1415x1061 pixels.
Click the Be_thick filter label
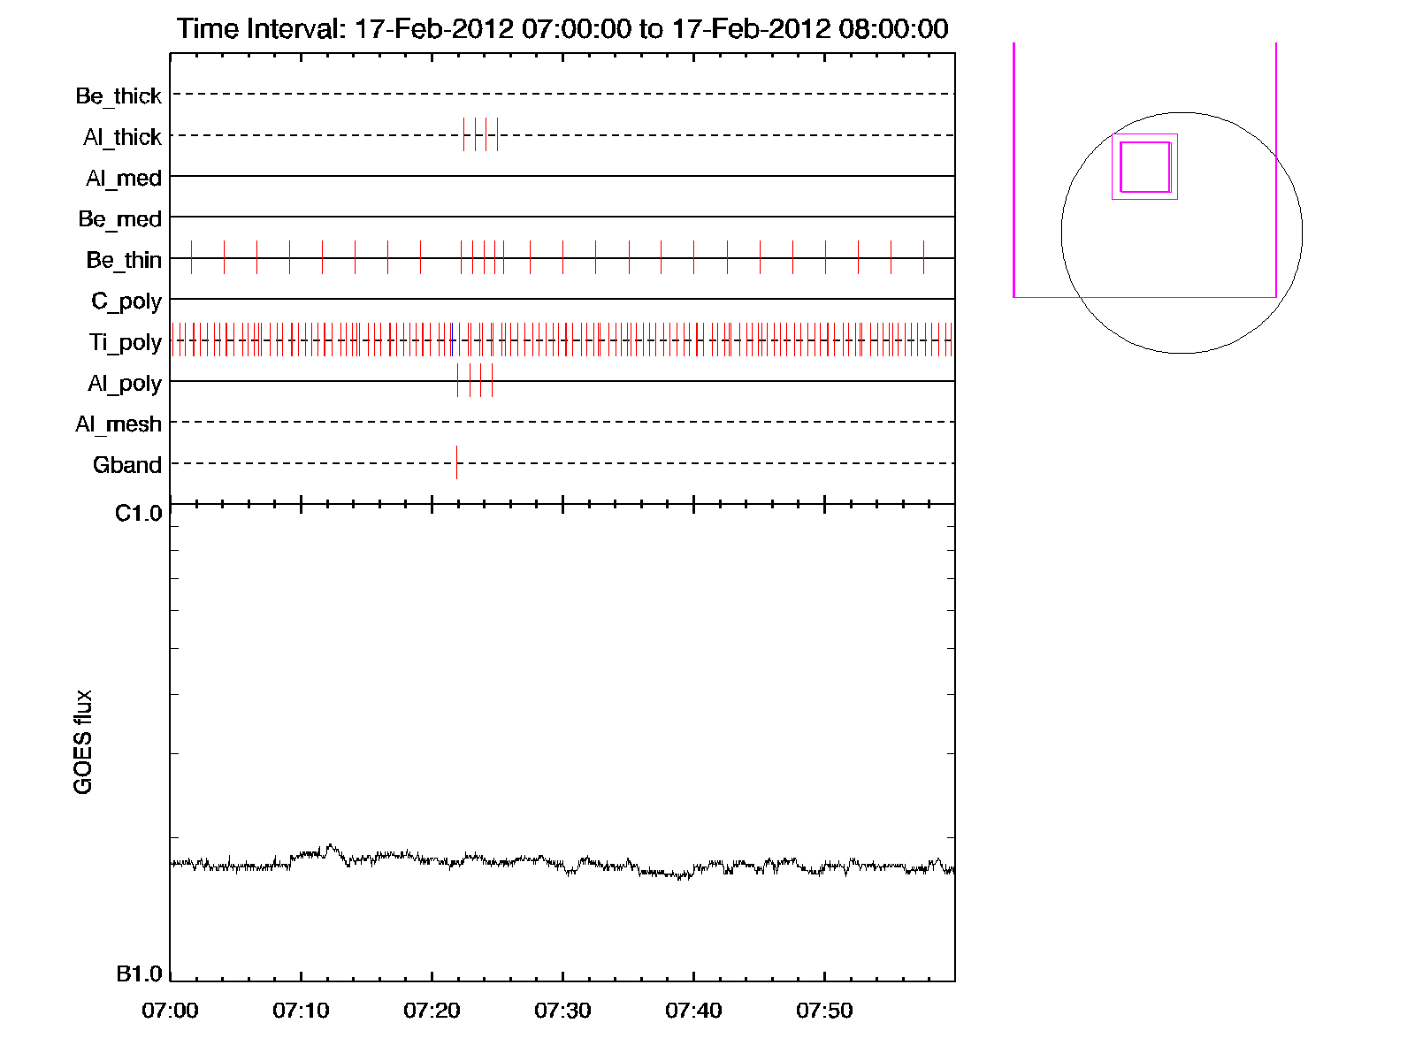(119, 95)
